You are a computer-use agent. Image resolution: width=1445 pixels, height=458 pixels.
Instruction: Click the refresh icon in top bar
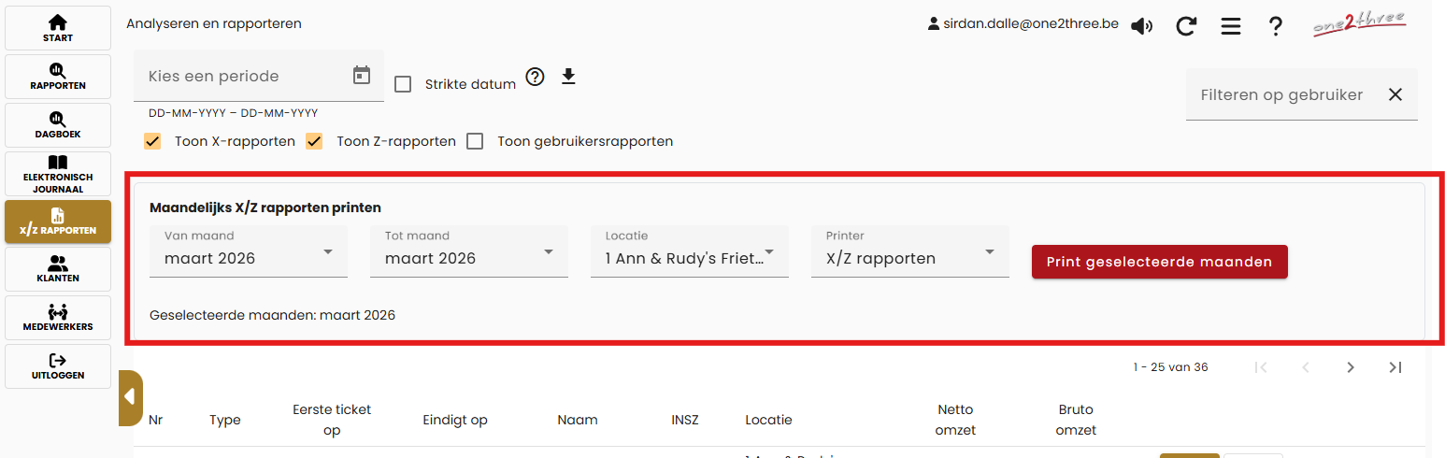[x=1186, y=26]
